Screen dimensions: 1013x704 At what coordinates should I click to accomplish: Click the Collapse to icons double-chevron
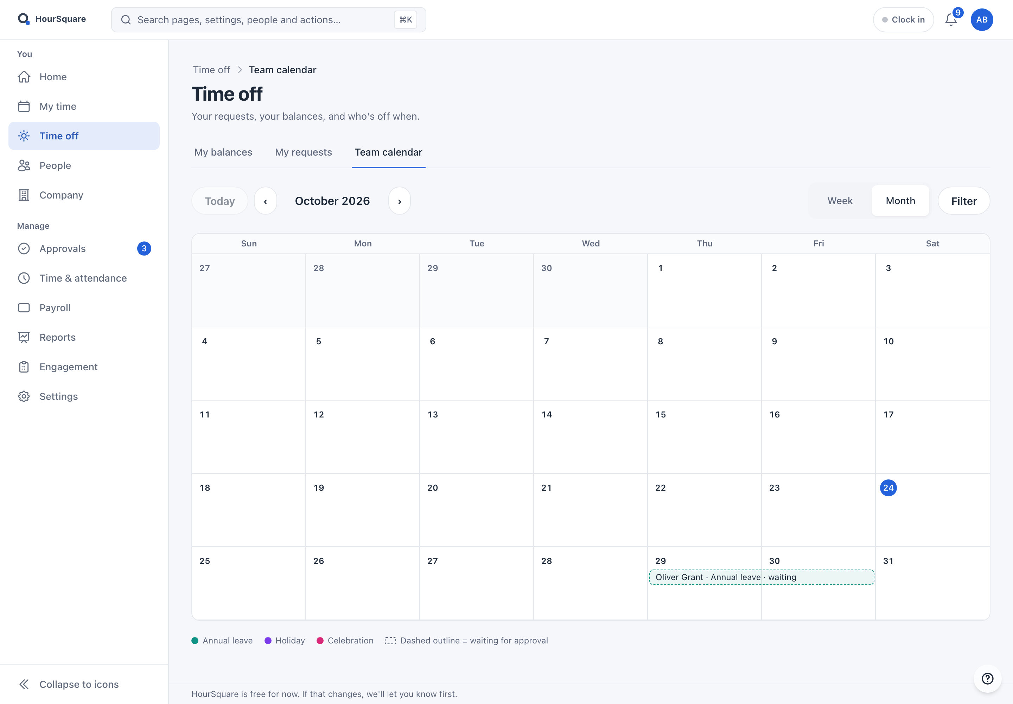pyautogui.click(x=24, y=684)
